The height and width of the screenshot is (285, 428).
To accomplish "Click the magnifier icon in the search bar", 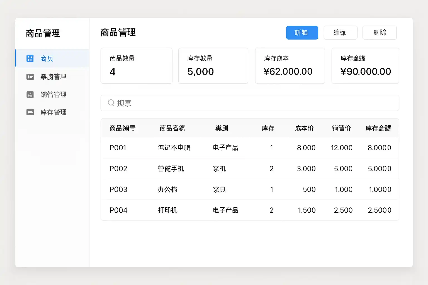I will (111, 103).
